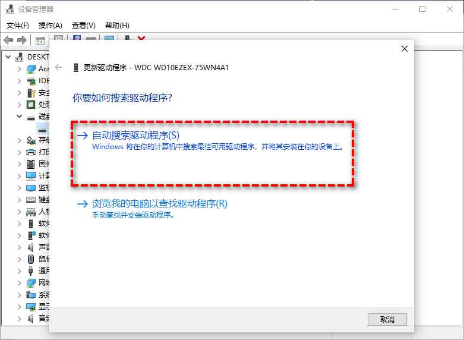Choose 浏览我的电脑以查找驱动程序(R) option
The image size is (464, 340).
160,204
